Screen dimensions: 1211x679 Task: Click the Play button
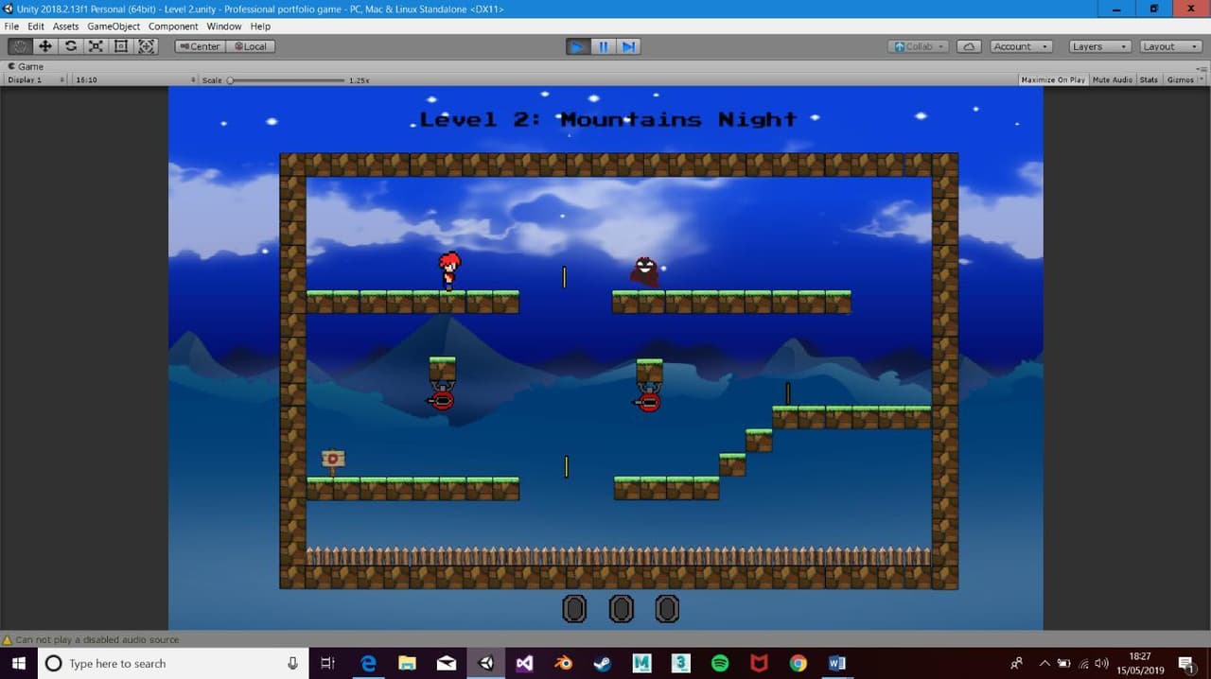point(577,46)
